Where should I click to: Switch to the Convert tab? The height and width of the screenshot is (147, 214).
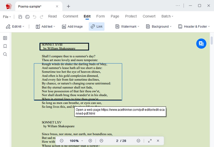click(x=149, y=16)
